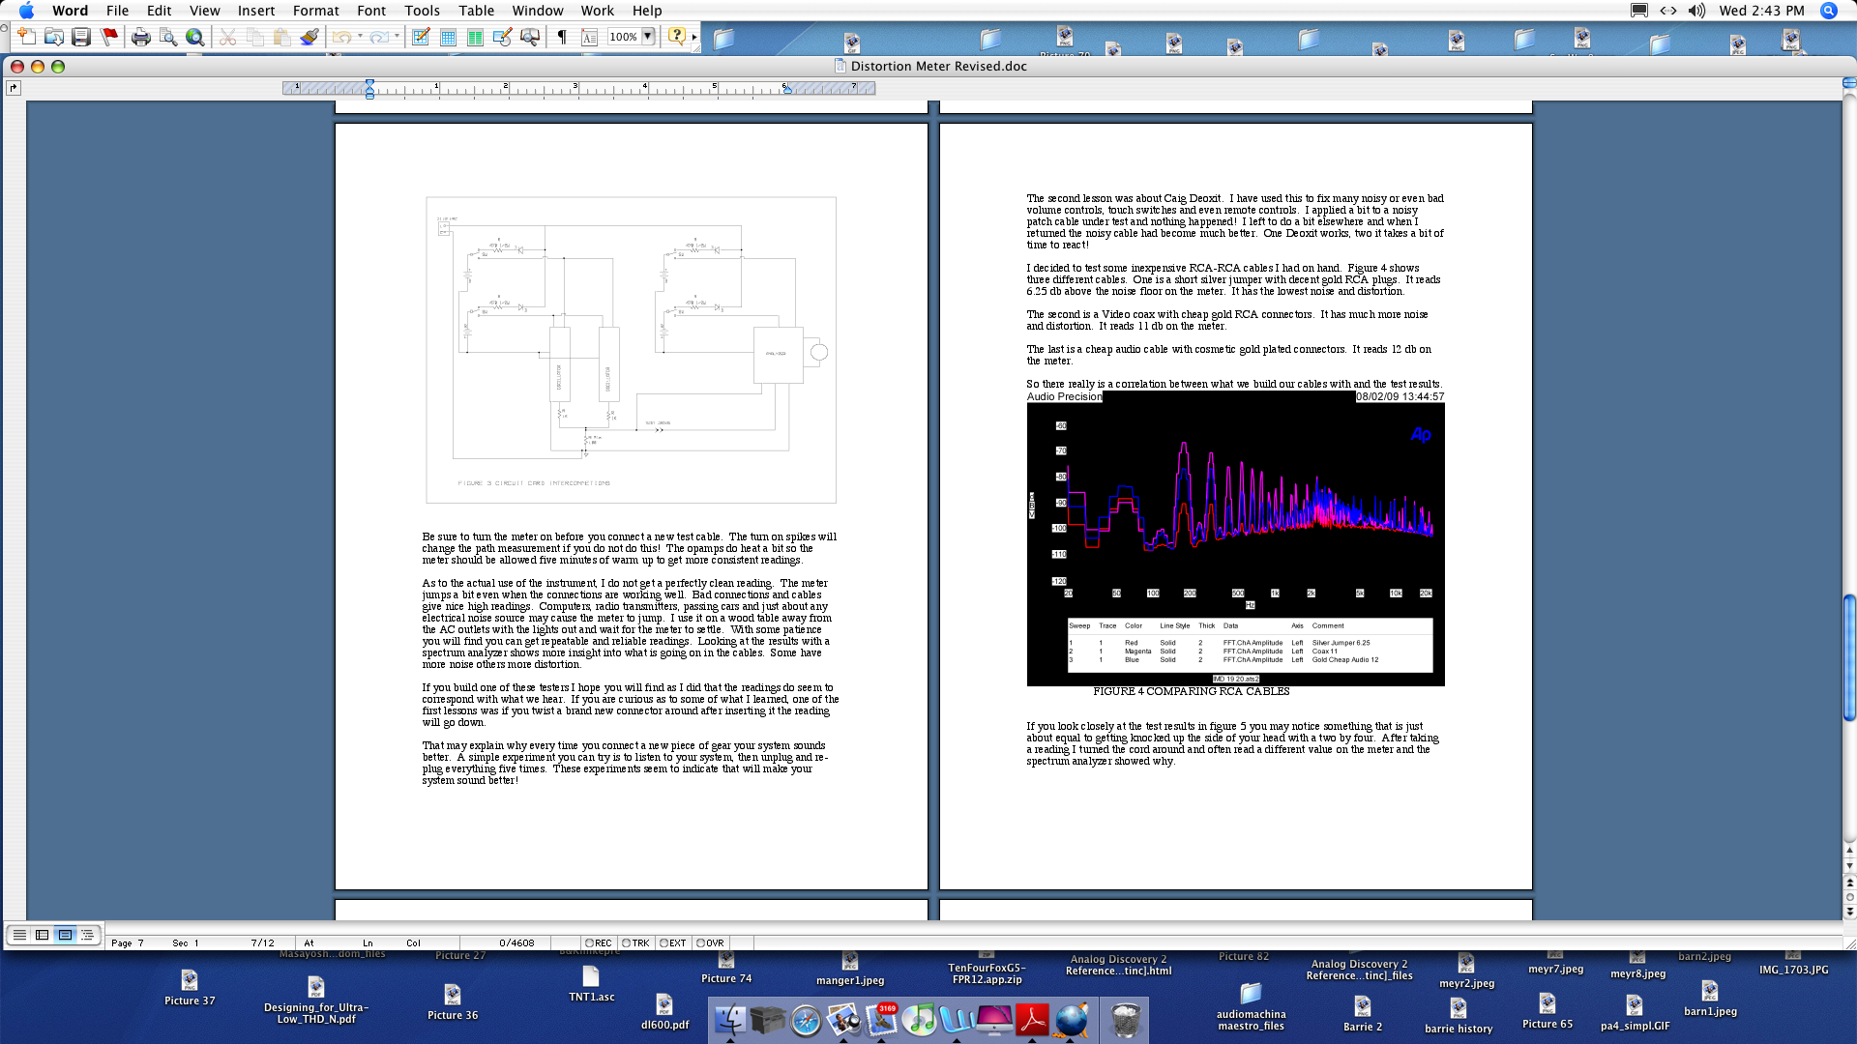The height and width of the screenshot is (1044, 1857).
Task: Open the Work menu
Action: (x=597, y=11)
